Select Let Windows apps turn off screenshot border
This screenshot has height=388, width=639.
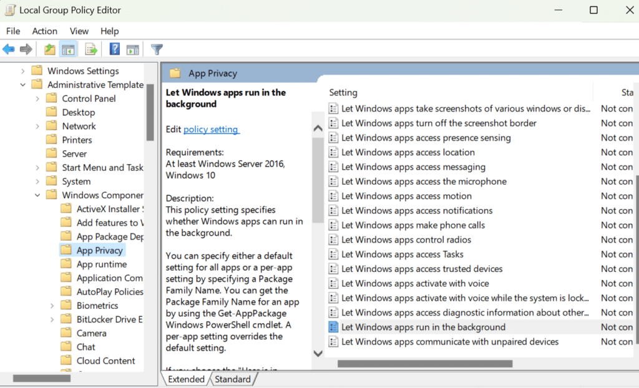point(439,123)
